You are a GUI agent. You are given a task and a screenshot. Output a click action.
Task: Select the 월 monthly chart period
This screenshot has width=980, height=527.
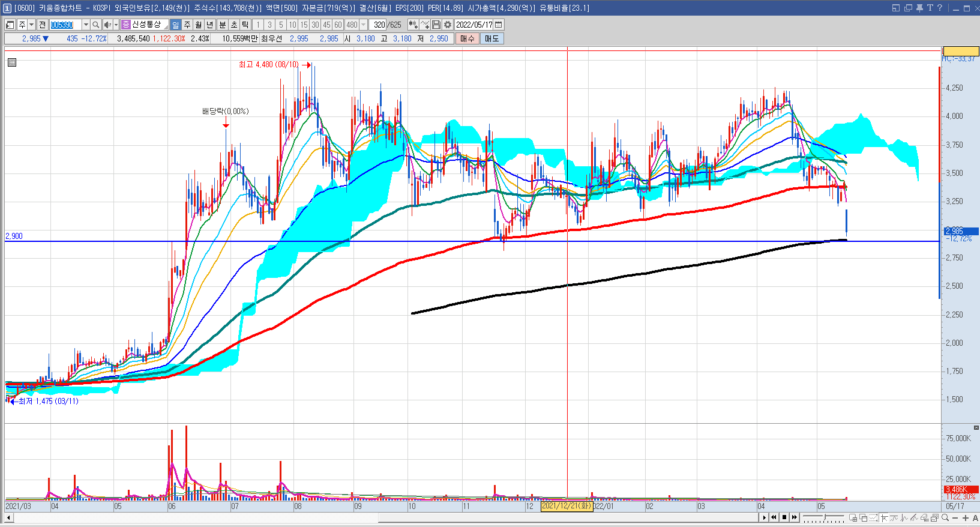199,25
